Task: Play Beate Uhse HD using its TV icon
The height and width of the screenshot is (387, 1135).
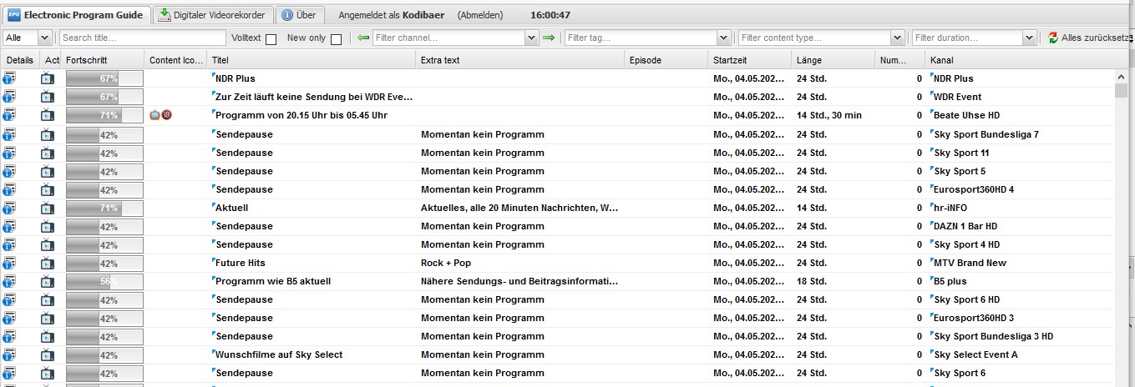Action: [48, 115]
